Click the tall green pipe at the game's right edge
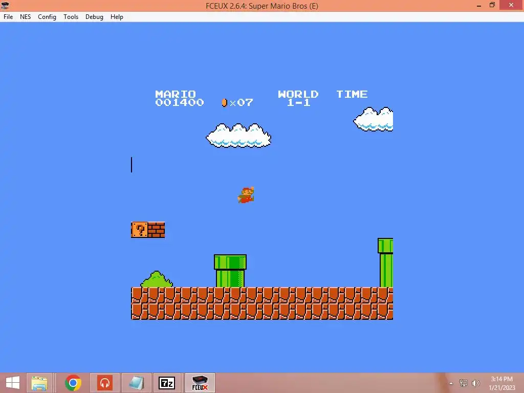Viewport: 524px width, 393px height. click(385, 263)
